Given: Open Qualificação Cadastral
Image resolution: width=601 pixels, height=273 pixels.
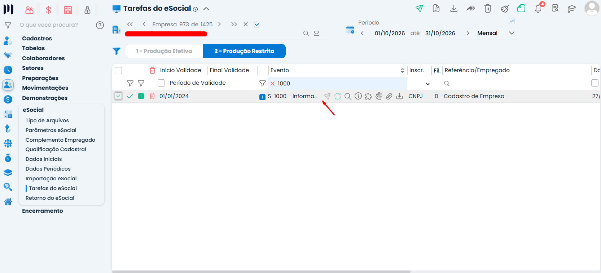Looking at the screenshot, I should click(56, 149).
